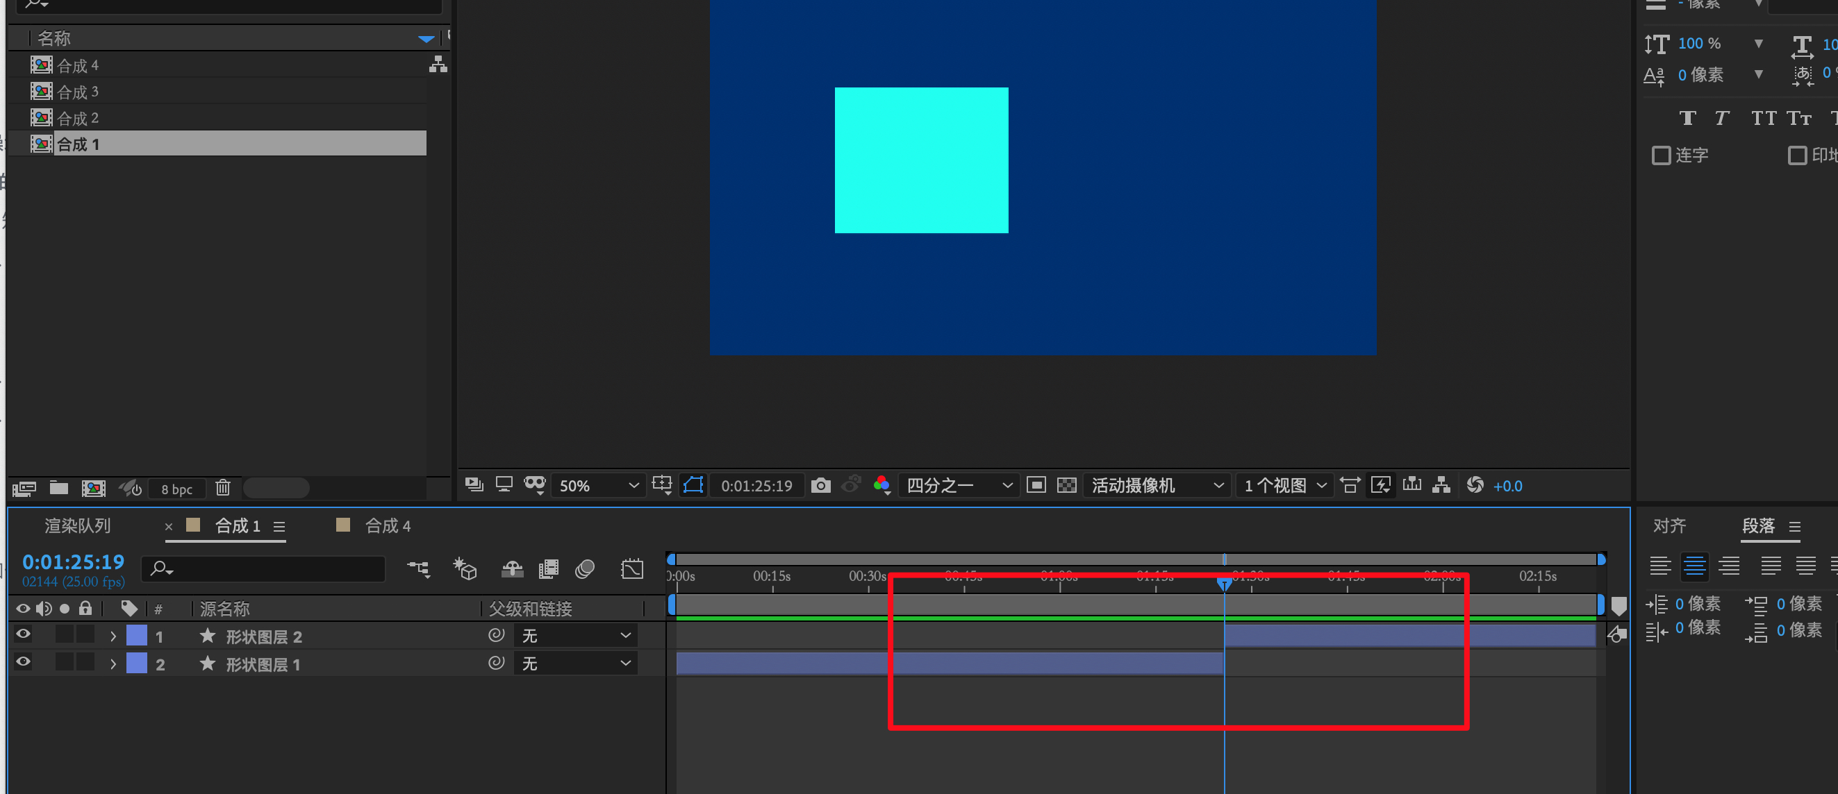Click the blue label swatch of layer 2
The image size is (1838, 794).
click(136, 664)
